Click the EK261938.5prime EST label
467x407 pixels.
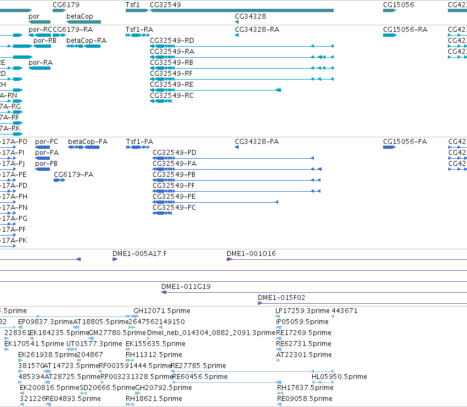click(48, 355)
